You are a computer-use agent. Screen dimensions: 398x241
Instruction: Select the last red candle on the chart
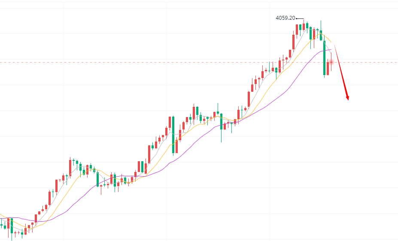click(331, 63)
